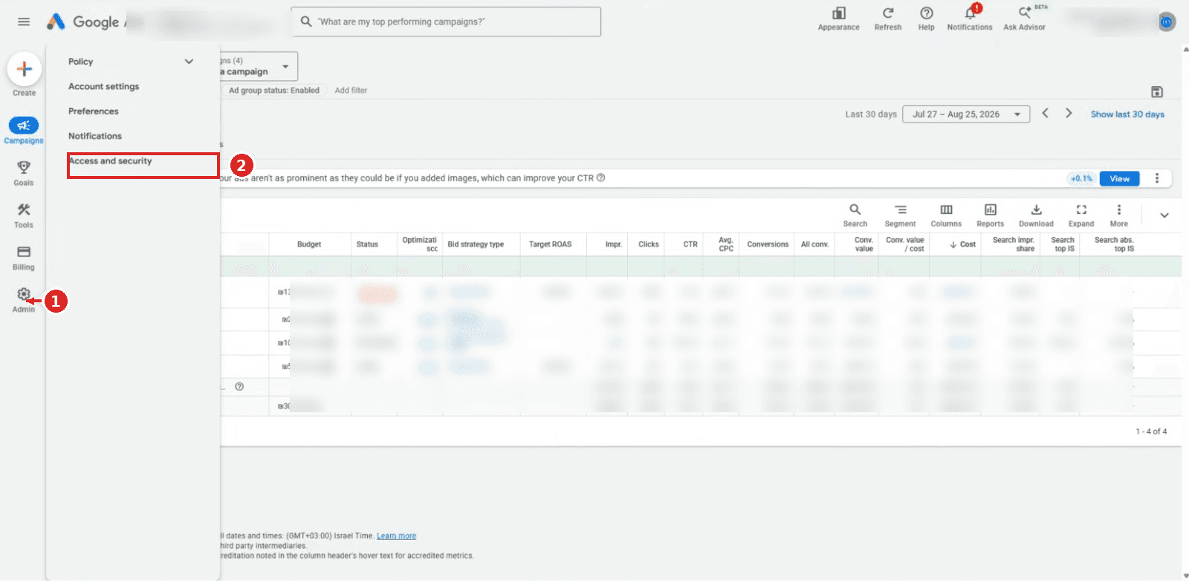Open the date range dropdown
Screen dimensions: 1189x583
pos(966,114)
